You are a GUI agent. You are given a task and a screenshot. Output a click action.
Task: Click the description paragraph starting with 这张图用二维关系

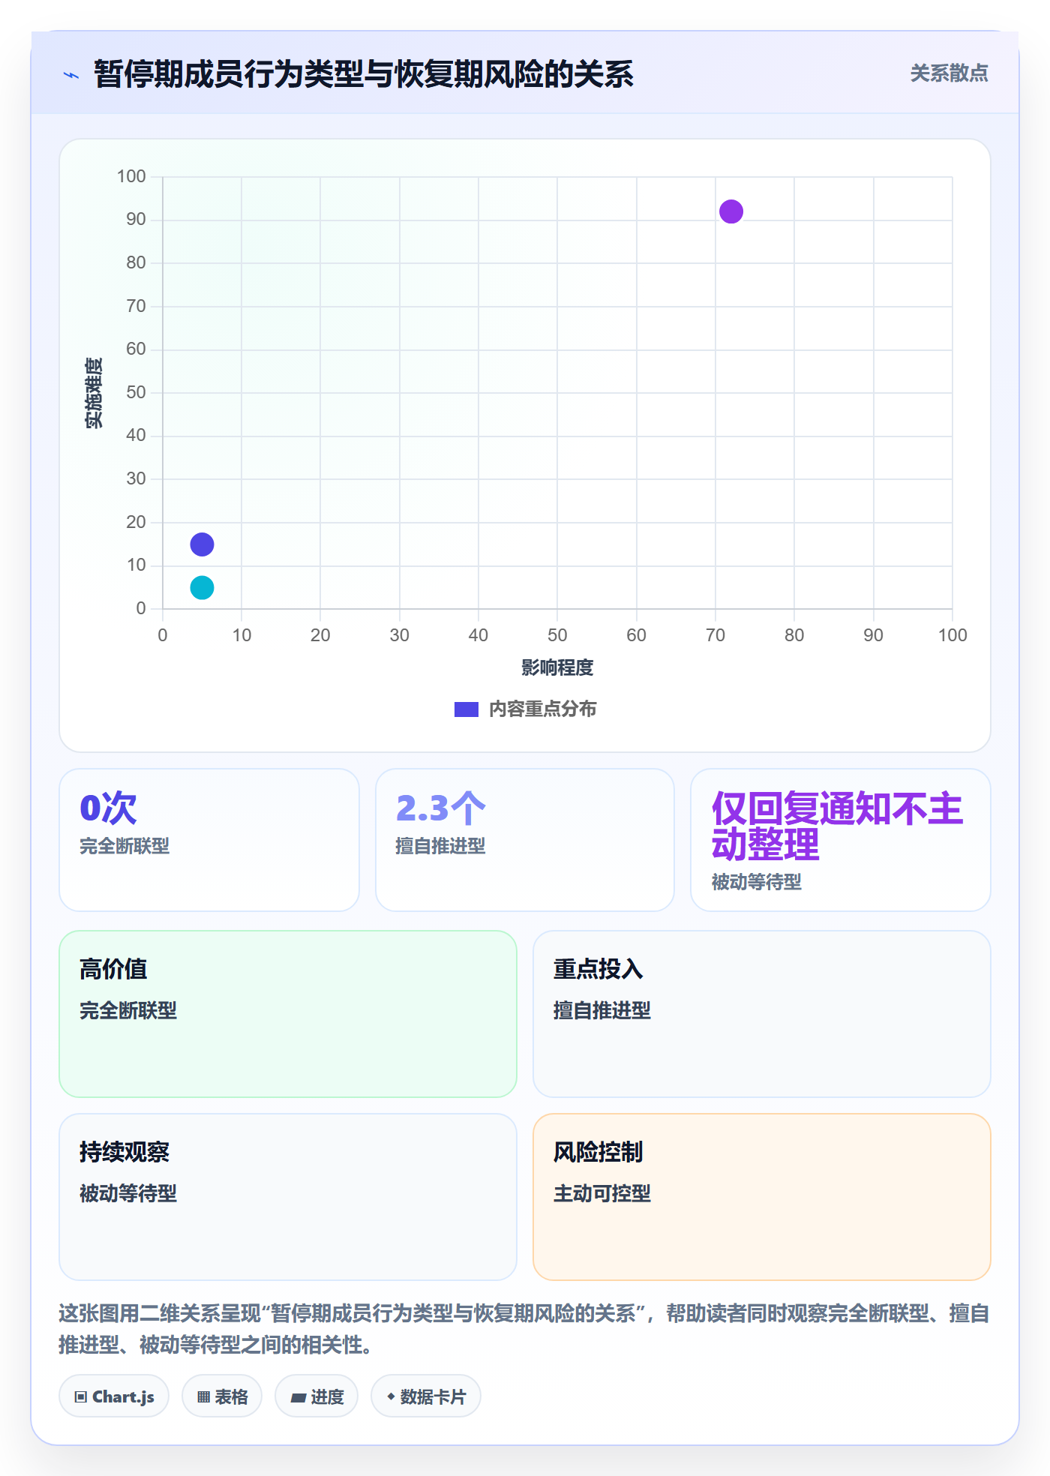point(524,1329)
